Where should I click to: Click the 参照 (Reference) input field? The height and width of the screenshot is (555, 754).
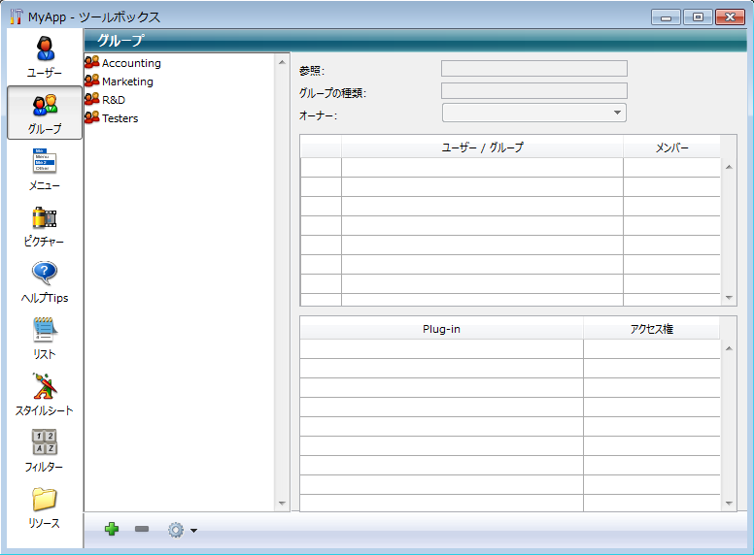coord(533,69)
